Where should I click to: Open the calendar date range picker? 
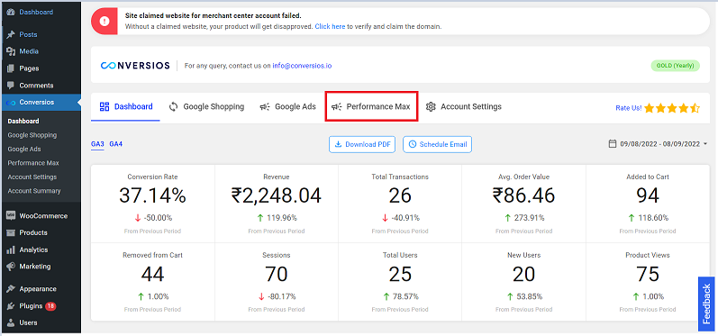tap(613, 144)
